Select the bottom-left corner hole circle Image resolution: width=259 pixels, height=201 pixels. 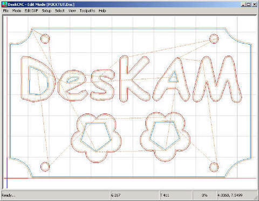point(45,166)
